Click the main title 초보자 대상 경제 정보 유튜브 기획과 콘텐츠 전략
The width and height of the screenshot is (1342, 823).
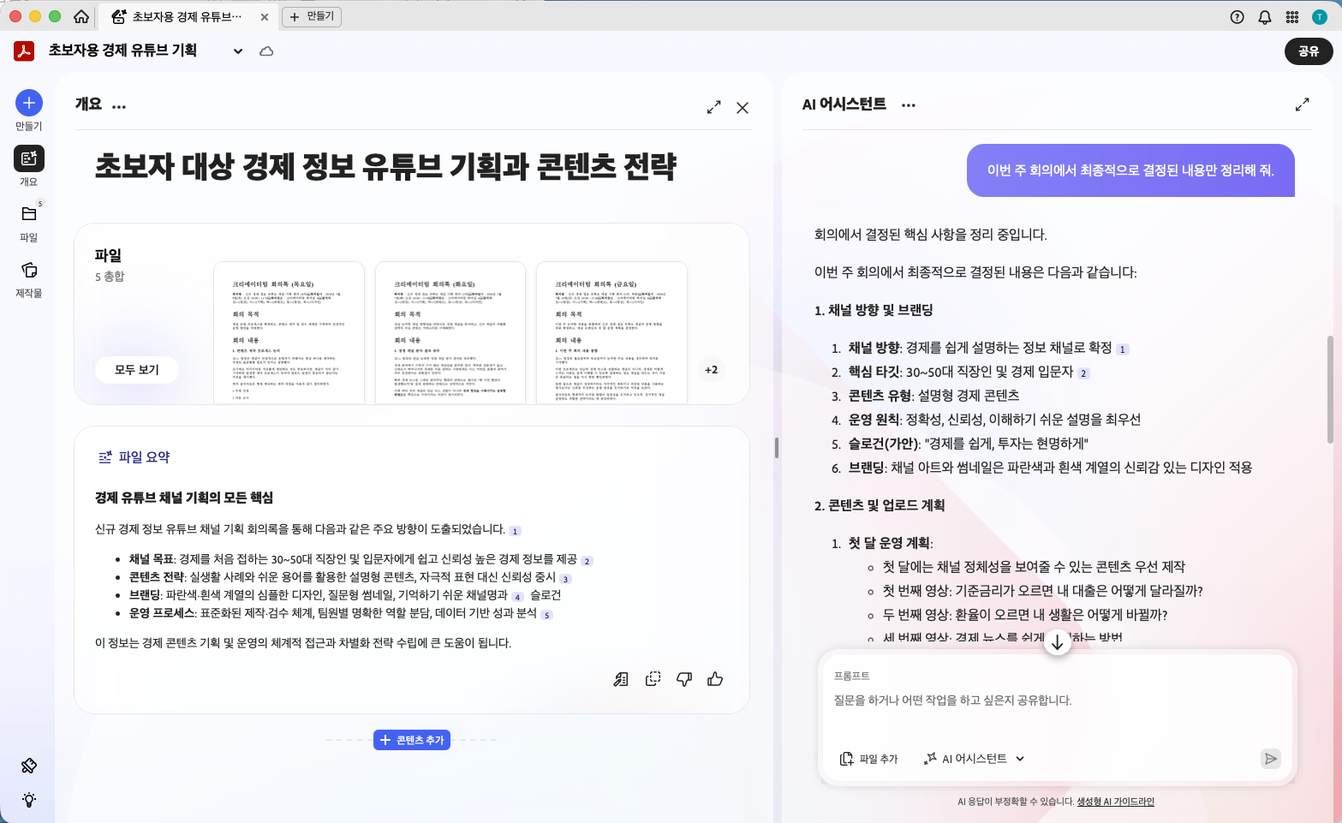click(x=385, y=166)
